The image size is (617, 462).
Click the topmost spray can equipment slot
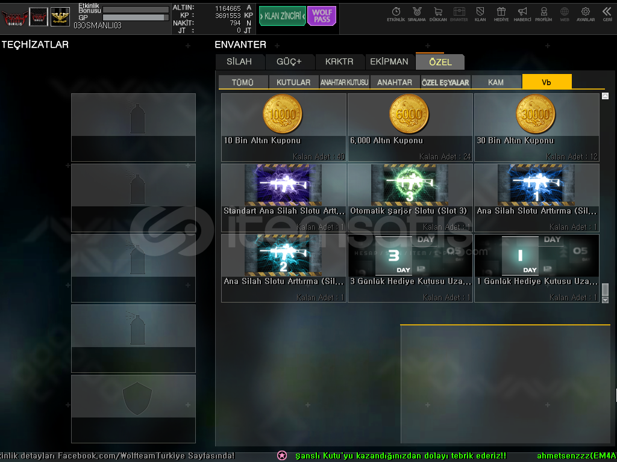click(x=133, y=128)
